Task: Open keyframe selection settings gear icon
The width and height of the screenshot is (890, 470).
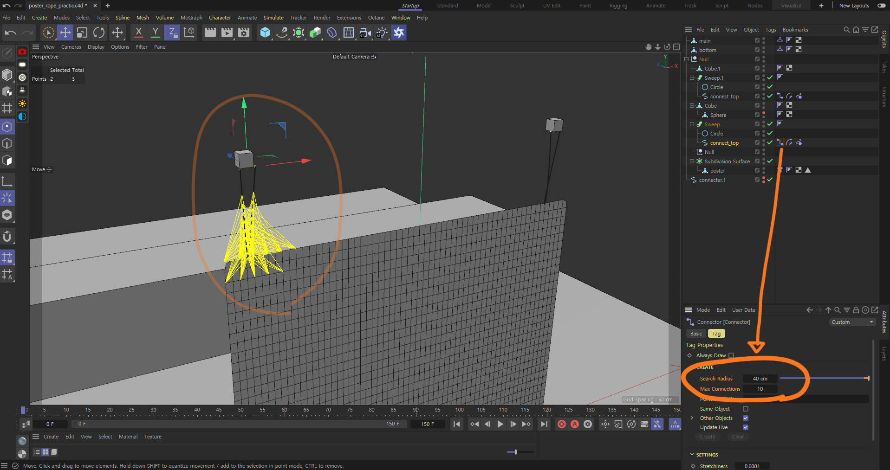Action: point(588,424)
